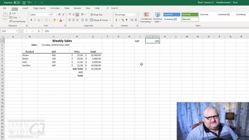249x140 pixels.
Task: Click the Copy command
Action: tap(13, 17)
